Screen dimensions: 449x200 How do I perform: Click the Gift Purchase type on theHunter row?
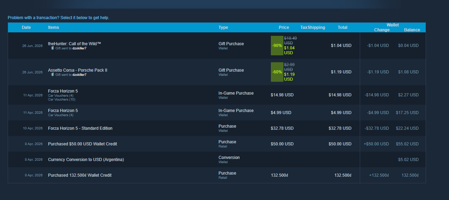coord(231,44)
